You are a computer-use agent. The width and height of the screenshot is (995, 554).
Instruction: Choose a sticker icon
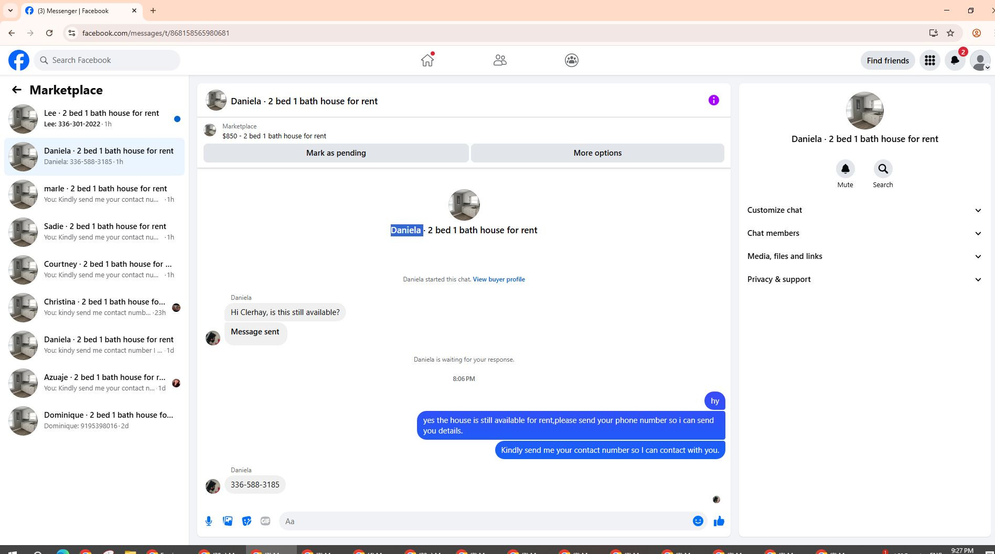pos(247,521)
